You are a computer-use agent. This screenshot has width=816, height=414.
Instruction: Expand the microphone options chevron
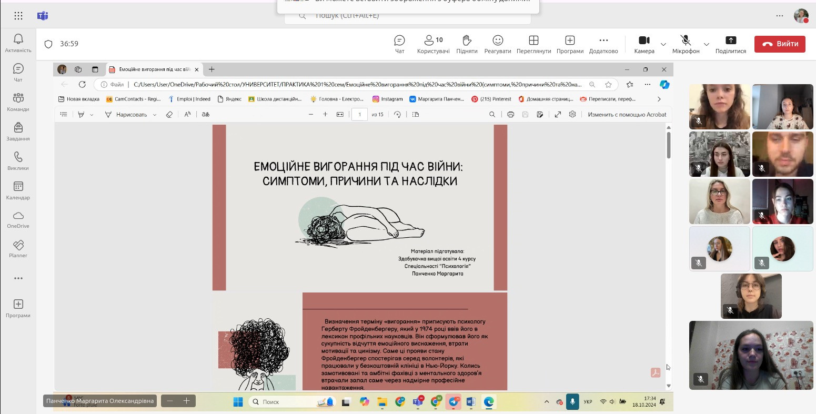[x=707, y=44]
